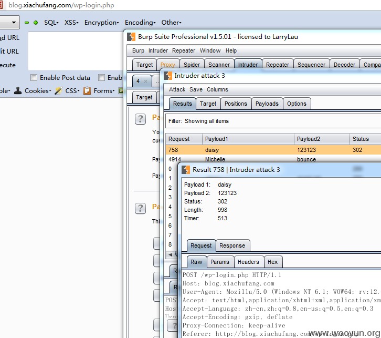Switch to the Scanner tab
This screenshot has width=381, height=338.
coord(219,65)
